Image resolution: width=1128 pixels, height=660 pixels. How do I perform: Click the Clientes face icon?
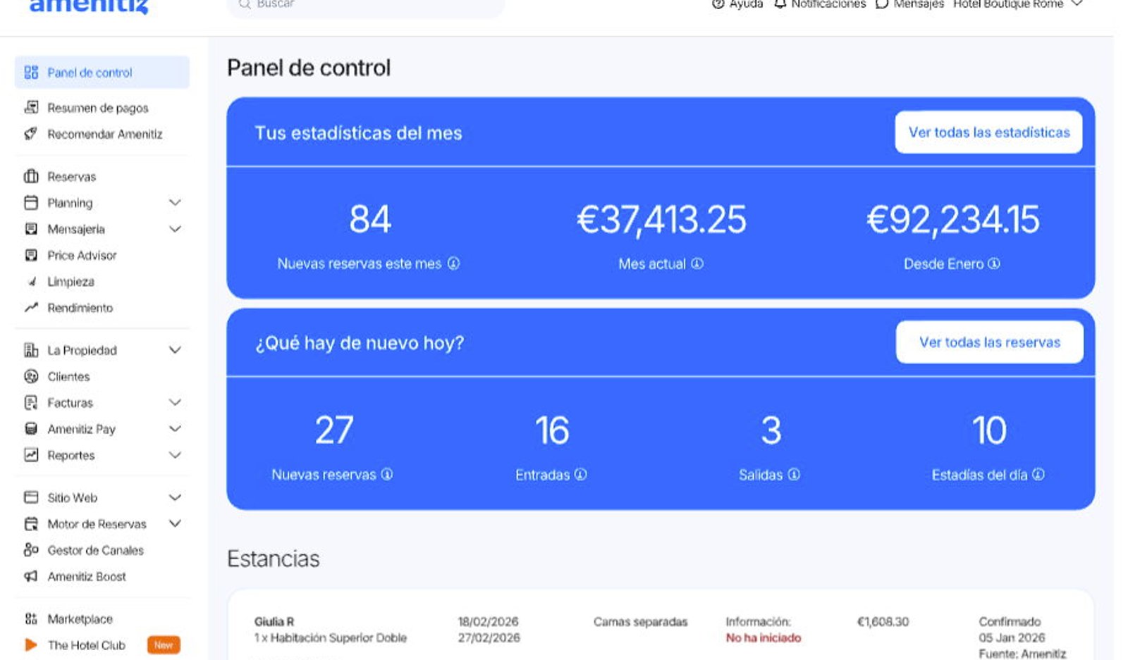point(31,376)
